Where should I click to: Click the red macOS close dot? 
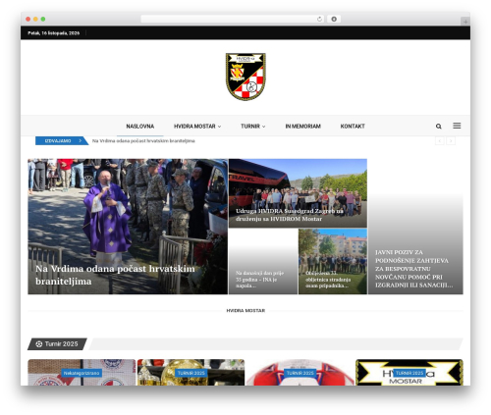click(x=28, y=20)
